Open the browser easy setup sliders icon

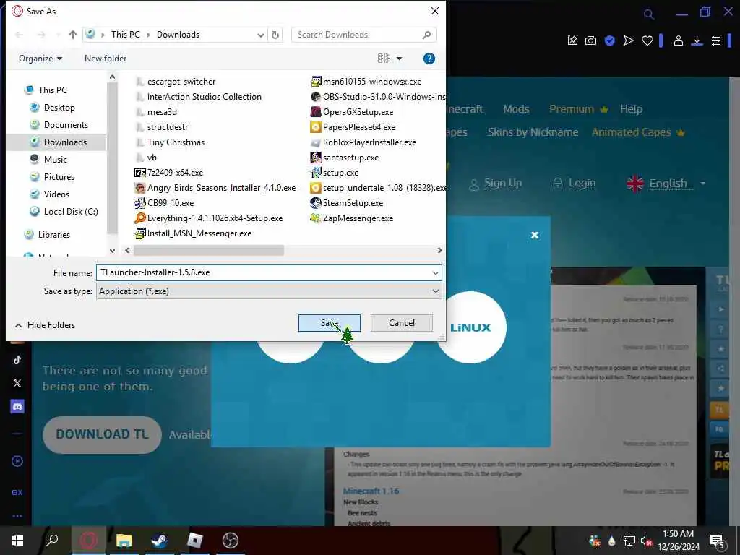(716, 40)
